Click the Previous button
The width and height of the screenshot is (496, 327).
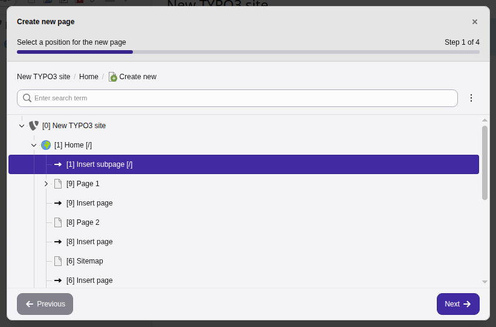[x=45, y=304]
